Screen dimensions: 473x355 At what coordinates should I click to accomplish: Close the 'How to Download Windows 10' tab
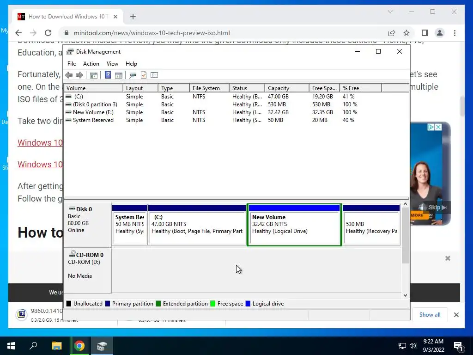pyautogui.click(x=115, y=17)
